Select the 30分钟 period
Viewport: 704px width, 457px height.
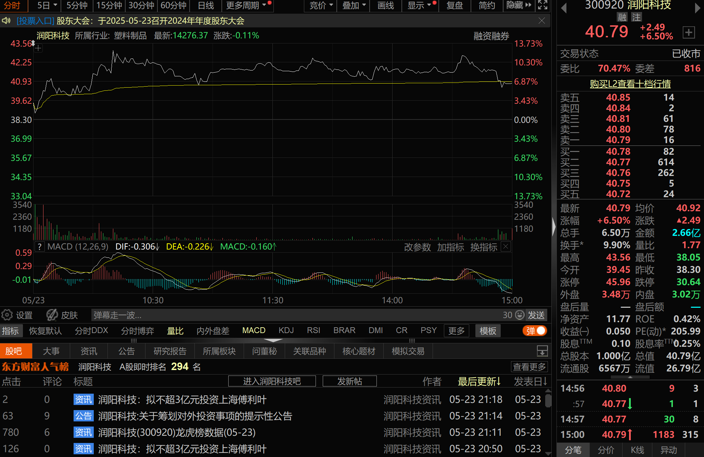141,5
